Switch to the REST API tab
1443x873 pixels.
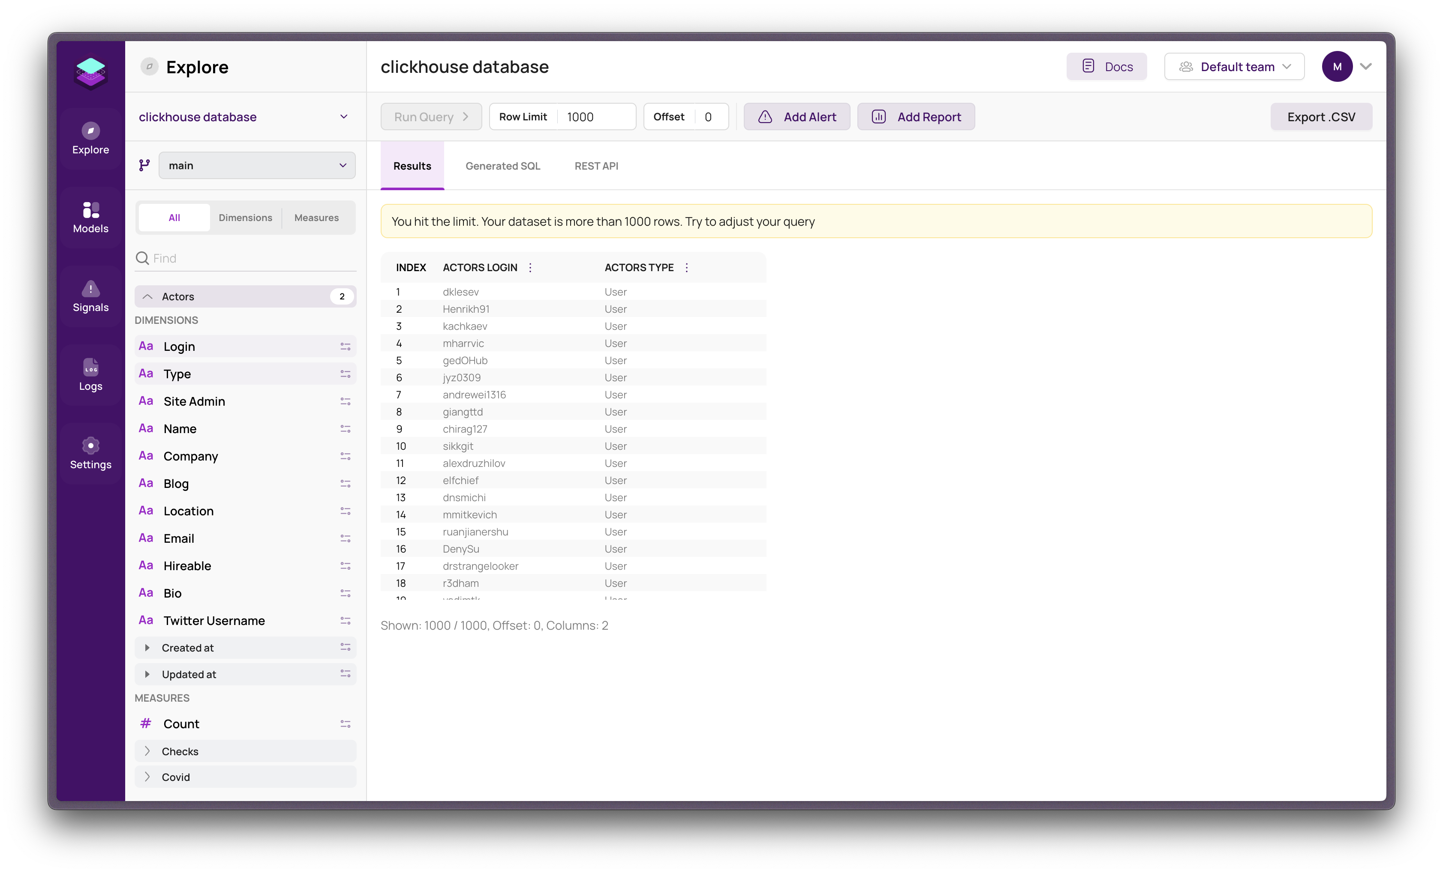pyautogui.click(x=596, y=166)
